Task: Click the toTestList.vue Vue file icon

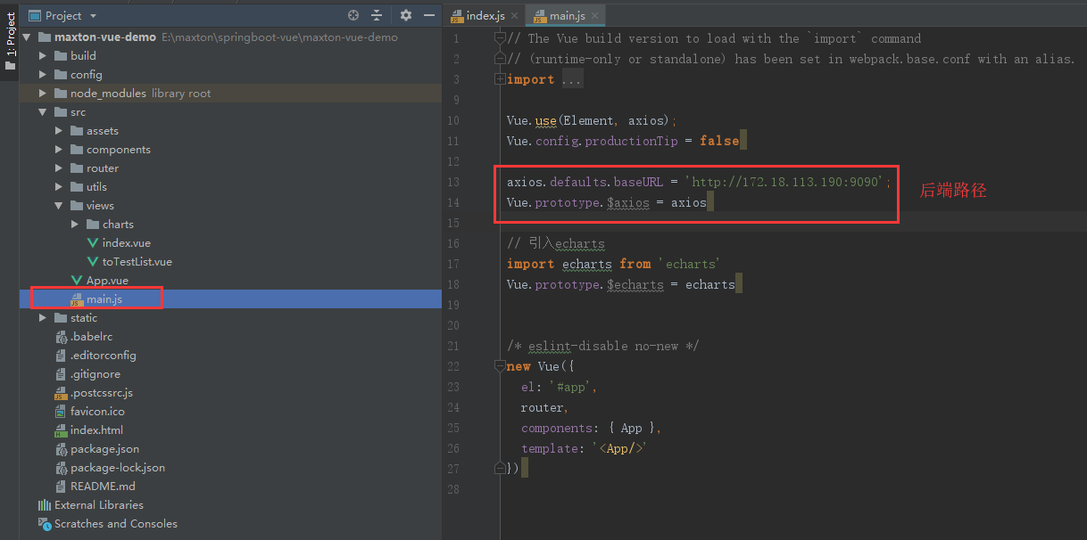Action: pos(93,262)
